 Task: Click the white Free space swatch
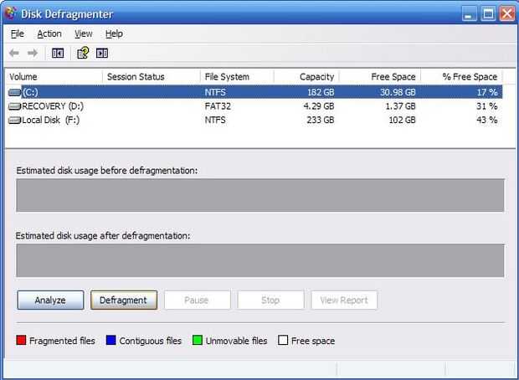pyautogui.click(x=283, y=340)
